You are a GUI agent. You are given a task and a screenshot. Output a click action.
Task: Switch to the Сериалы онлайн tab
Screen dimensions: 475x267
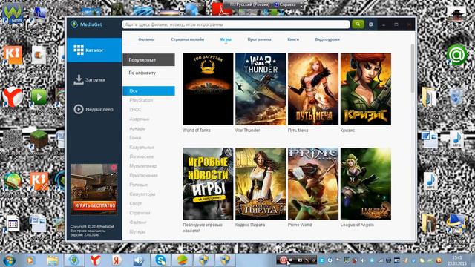pos(187,39)
